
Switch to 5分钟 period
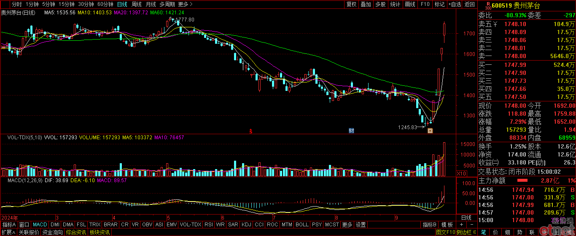point(48,4)
